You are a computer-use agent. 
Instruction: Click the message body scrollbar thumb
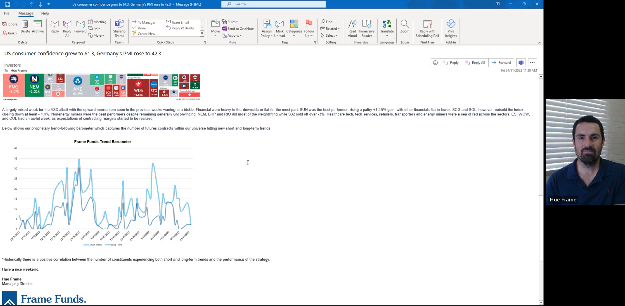[541, 228]
